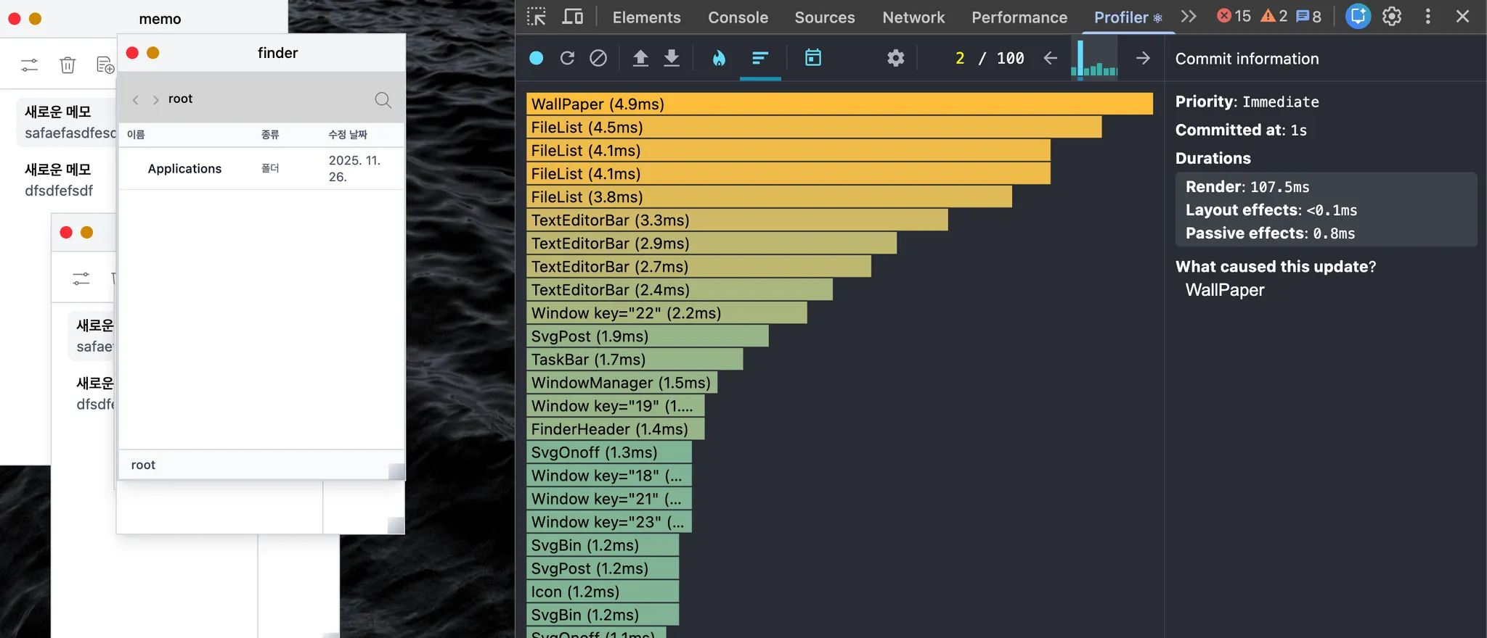Select Window key="19" bar

pyautogui.click(x=616, y=405)
